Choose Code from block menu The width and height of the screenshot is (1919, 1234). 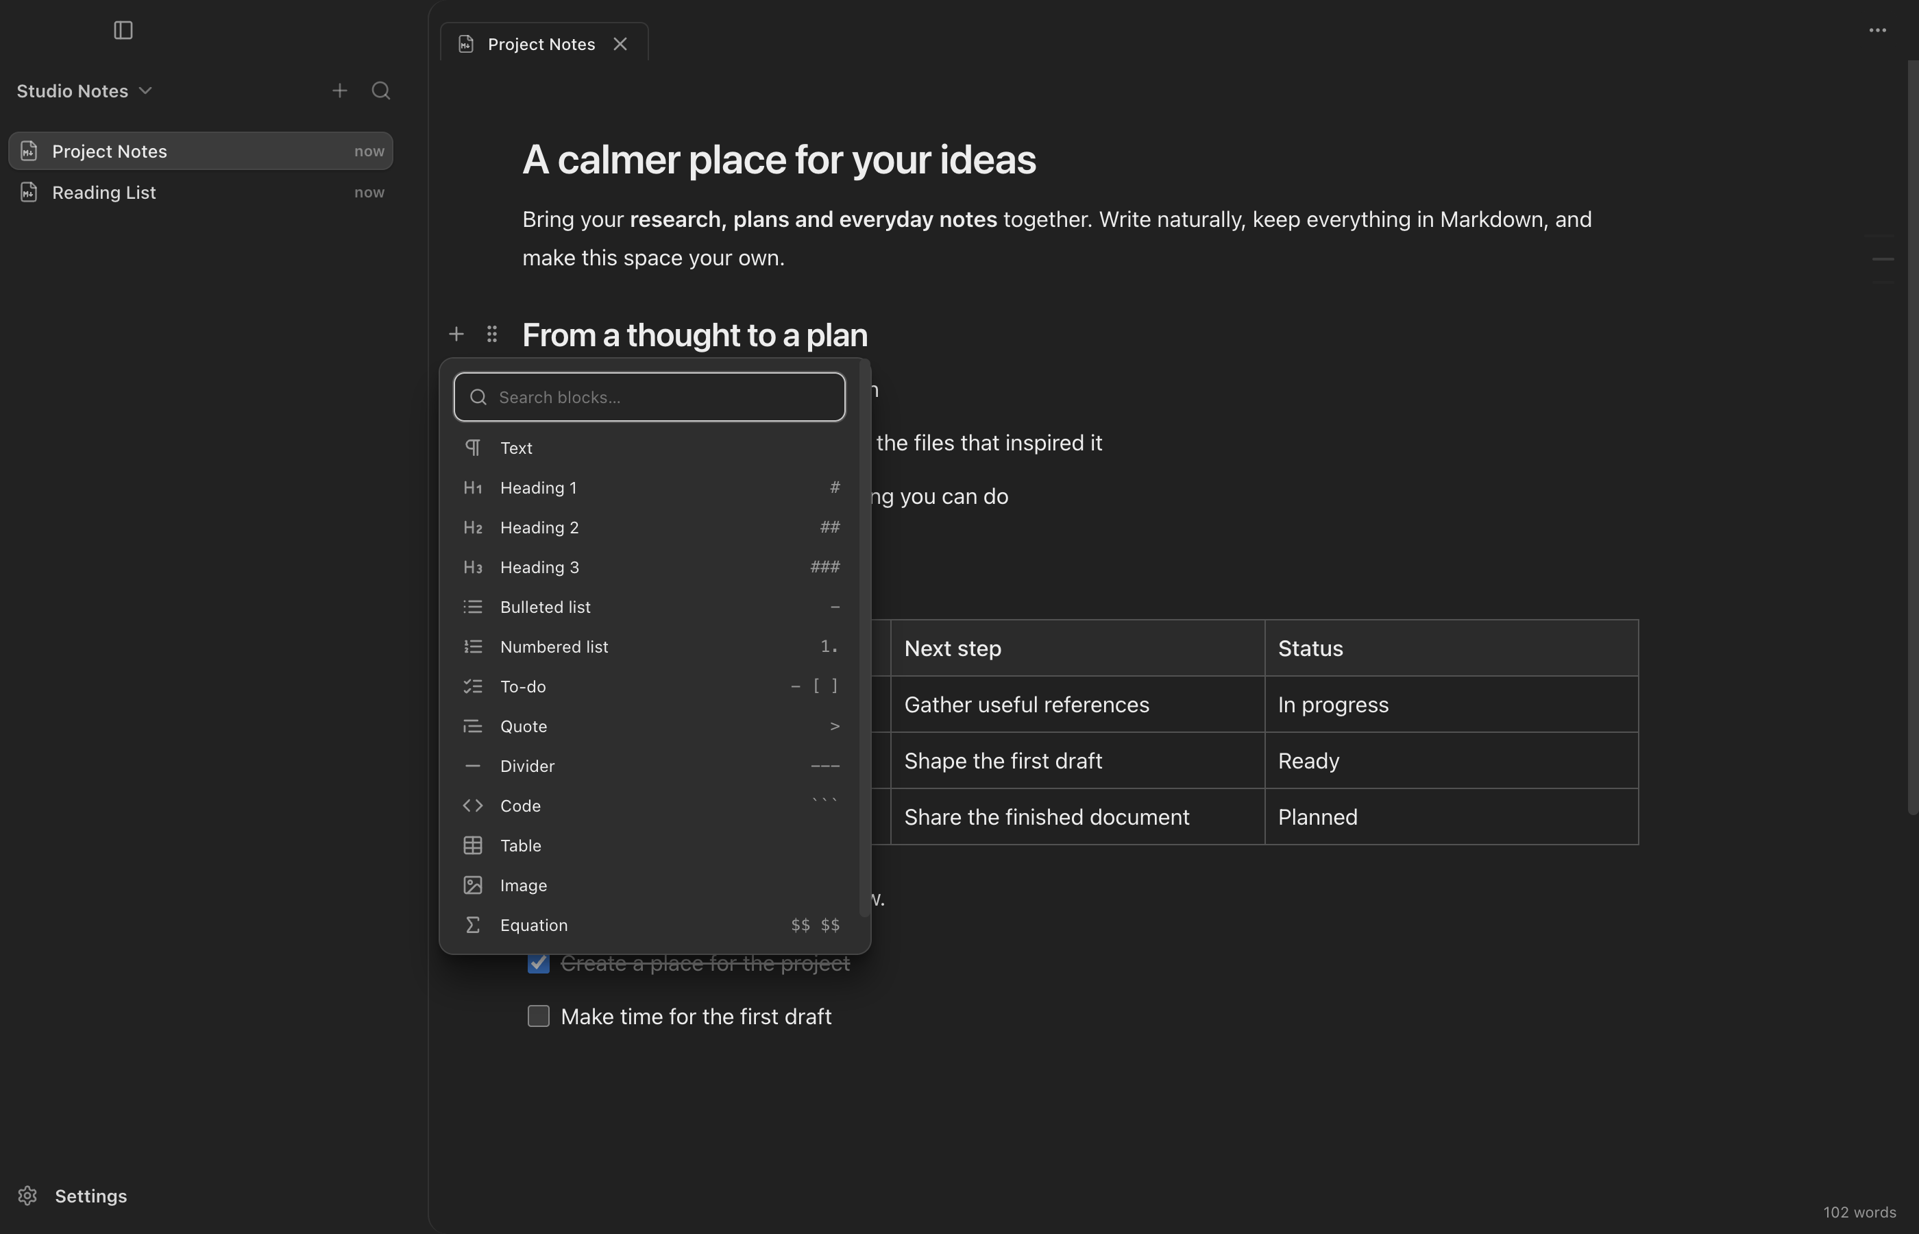point(650,806)
